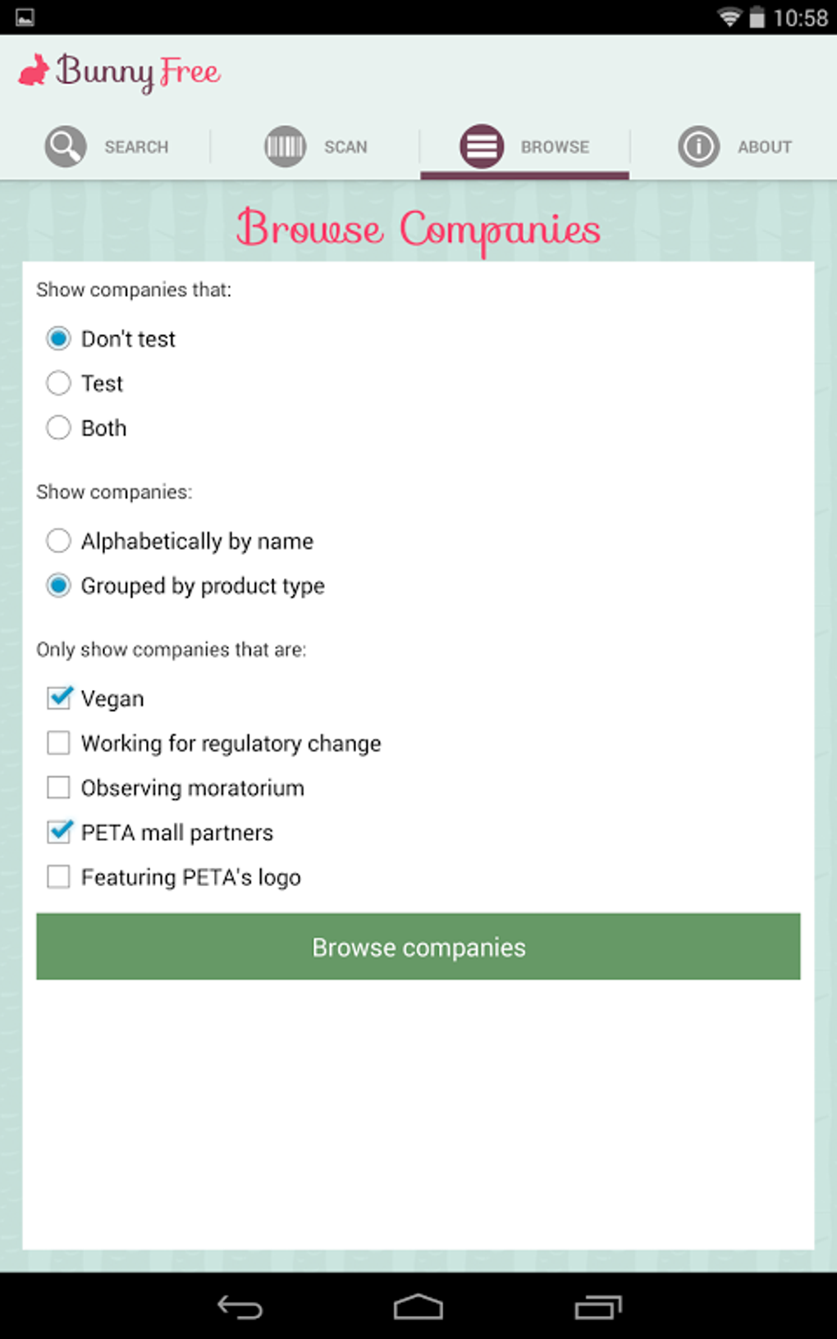Uncheck the Vegan checkbox

pos(59,698)
